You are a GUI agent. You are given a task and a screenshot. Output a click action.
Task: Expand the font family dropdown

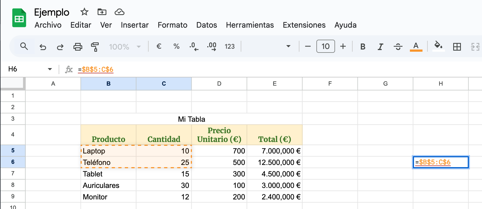[x=288, y=47]
